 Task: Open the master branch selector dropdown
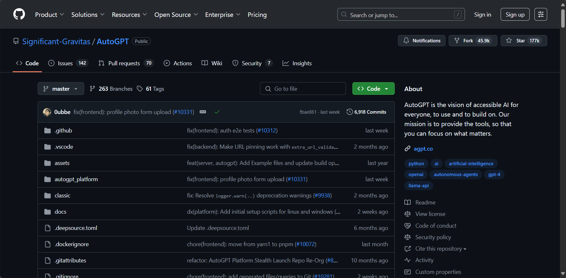pyautogui.click(x=61, y=89)
